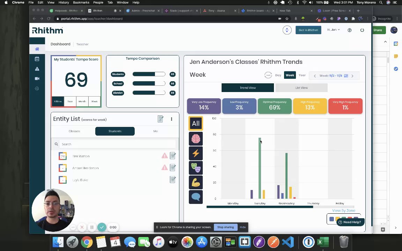402x251 pixels.
Task: Click the Loom pause recording button
Action: click(92, 227)
